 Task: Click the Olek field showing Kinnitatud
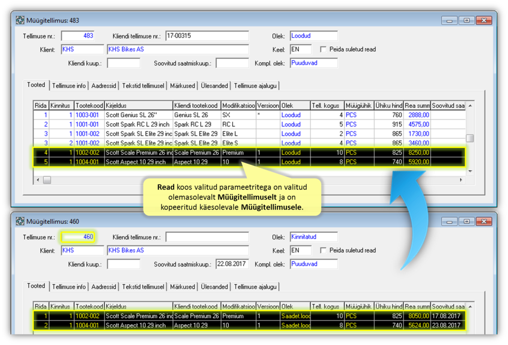(x=313, y=237)
